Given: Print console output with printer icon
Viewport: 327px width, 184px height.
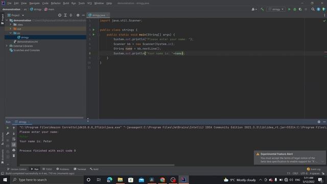Looking at the screenshot, I should pyautogui.click(x=14, y=150).
